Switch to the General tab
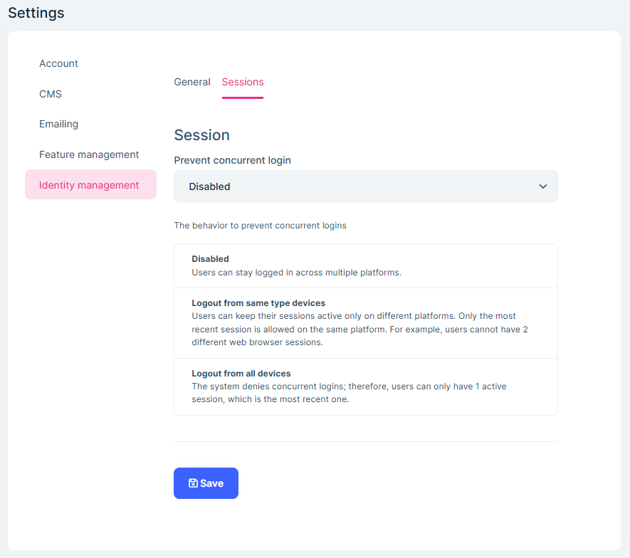 click(191, 82)
